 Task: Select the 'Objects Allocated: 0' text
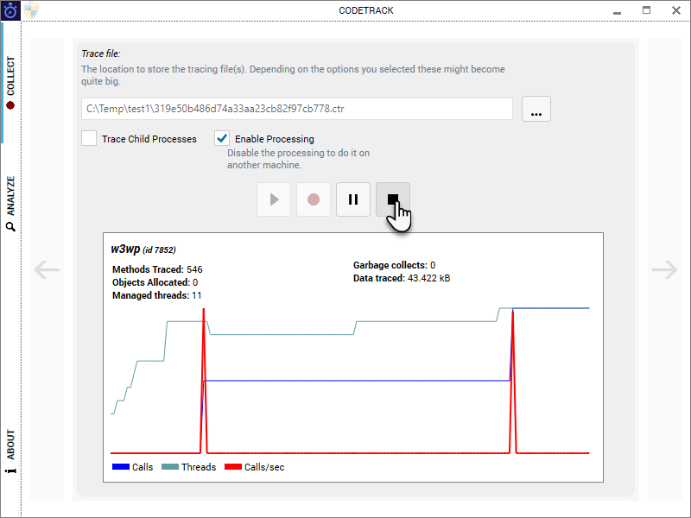pyautogui.click(x=155, y=282)
